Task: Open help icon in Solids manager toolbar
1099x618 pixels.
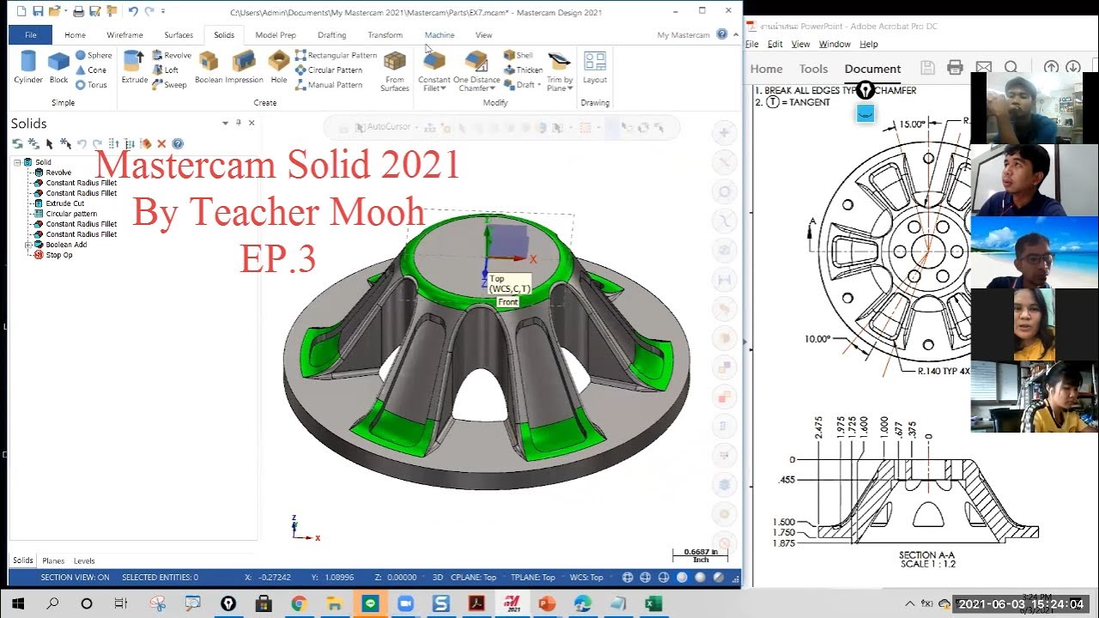Action: (x=178, y=143)
